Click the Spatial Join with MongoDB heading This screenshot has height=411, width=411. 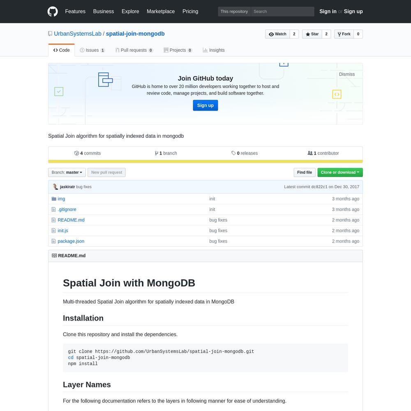pyautogui.click(x=129, y=283)
